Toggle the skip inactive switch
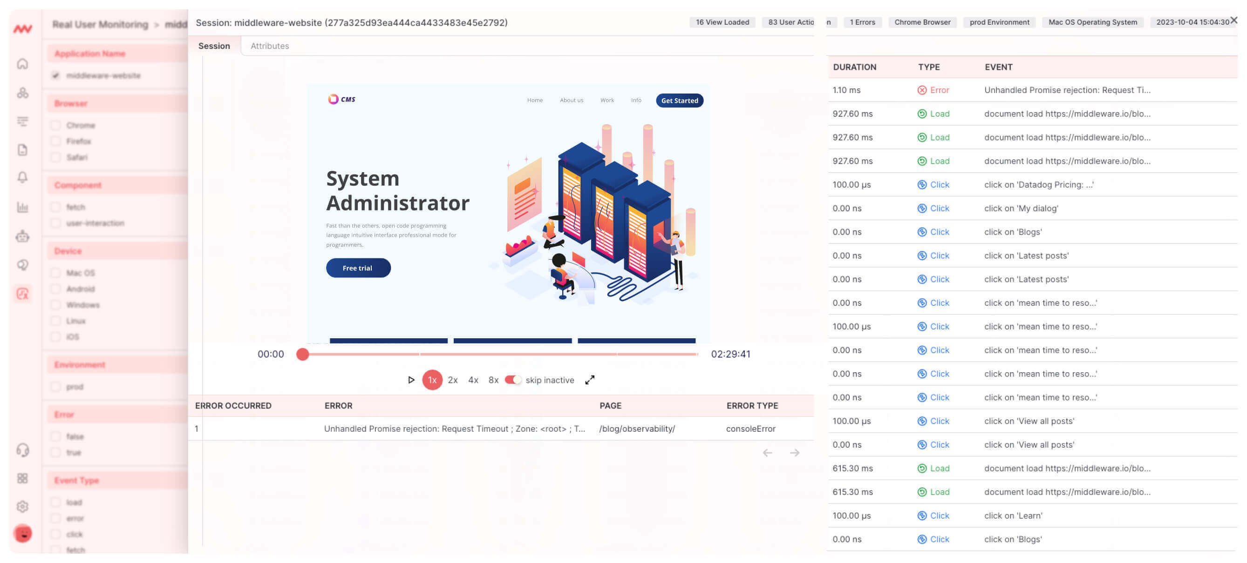1247x563 pixels. tap(514, 380)
